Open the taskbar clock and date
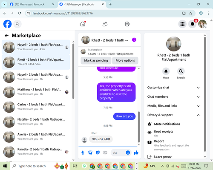 point(194,166)
